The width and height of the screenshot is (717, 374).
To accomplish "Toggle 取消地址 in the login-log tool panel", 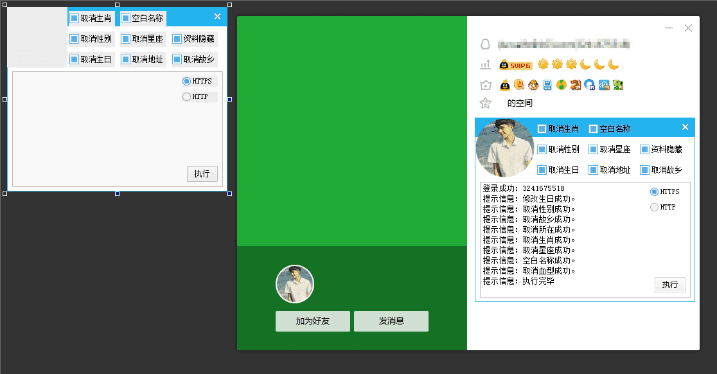I will pyautogui.click(x=610, y=170).
